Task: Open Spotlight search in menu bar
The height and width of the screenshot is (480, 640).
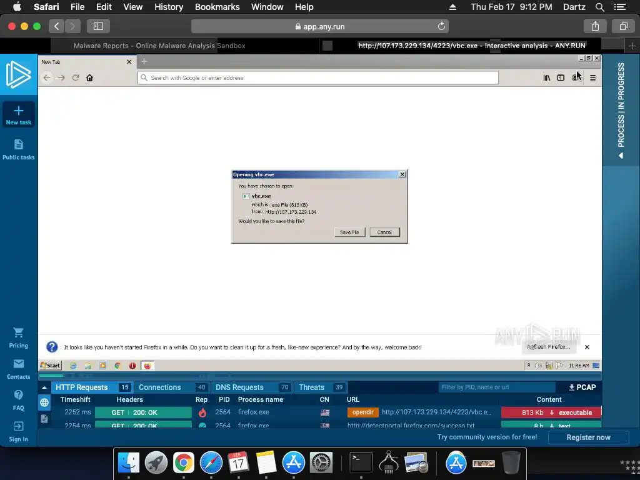Action: pyautogui.click(x=599, y=7)
